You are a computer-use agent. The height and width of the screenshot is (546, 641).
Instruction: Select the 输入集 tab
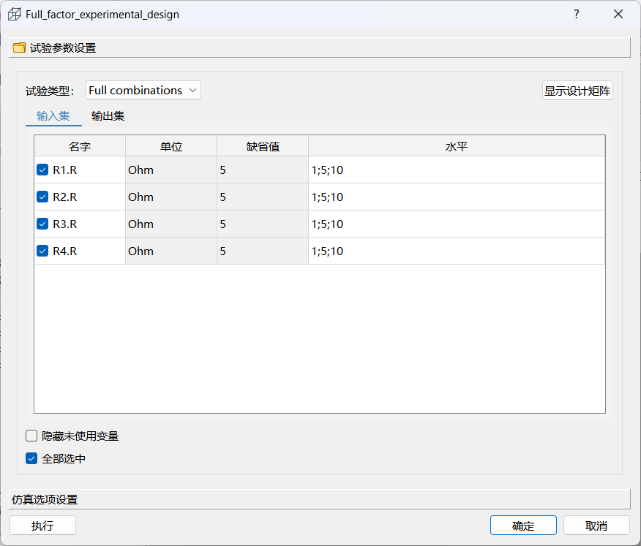click(53, 116)
